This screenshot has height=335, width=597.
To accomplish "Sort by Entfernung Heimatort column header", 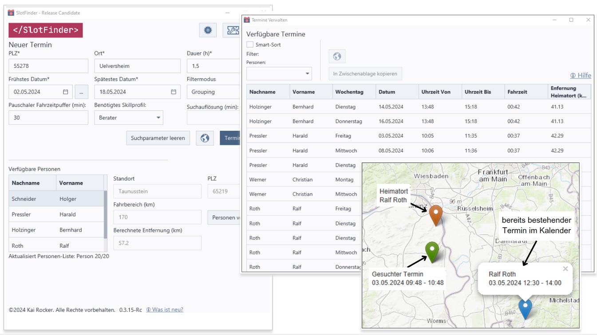I will click(569, 92).
